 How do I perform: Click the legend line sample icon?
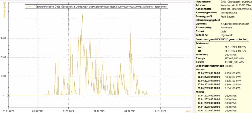(31, 7)
